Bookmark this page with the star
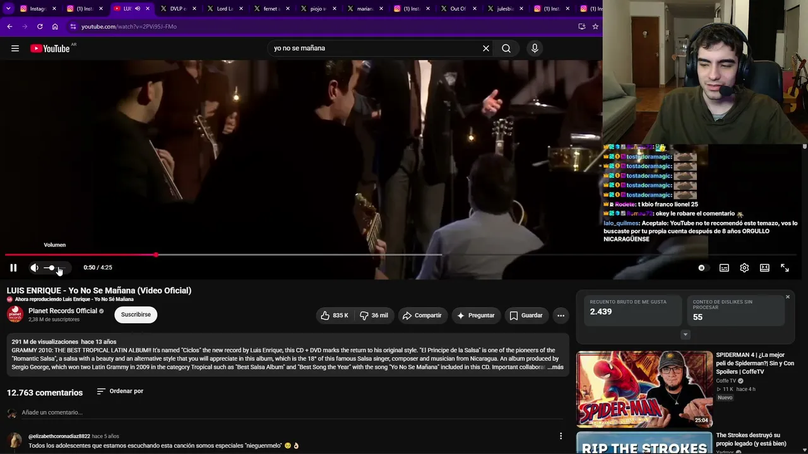 point(595,26)
